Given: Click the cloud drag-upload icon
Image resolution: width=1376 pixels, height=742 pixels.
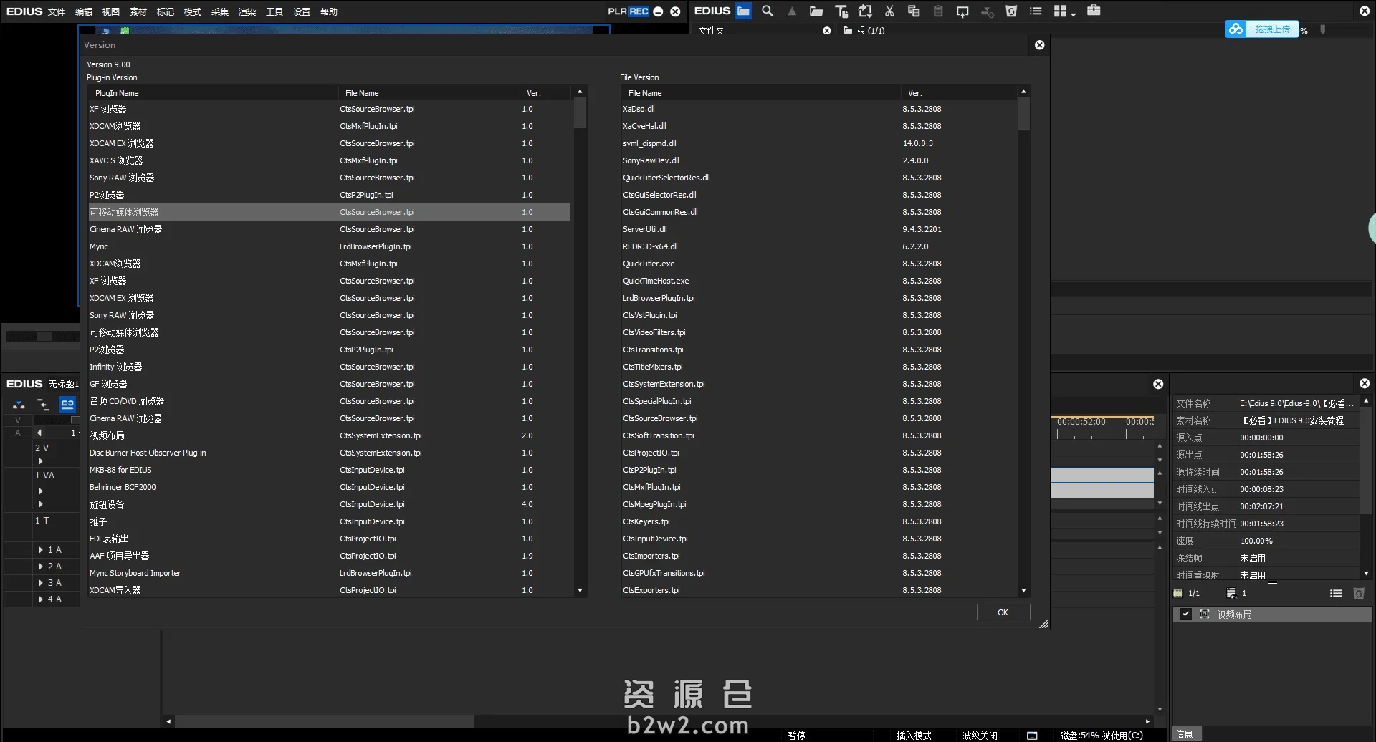Looking at the screenshot, I should tap(1236, 29).
